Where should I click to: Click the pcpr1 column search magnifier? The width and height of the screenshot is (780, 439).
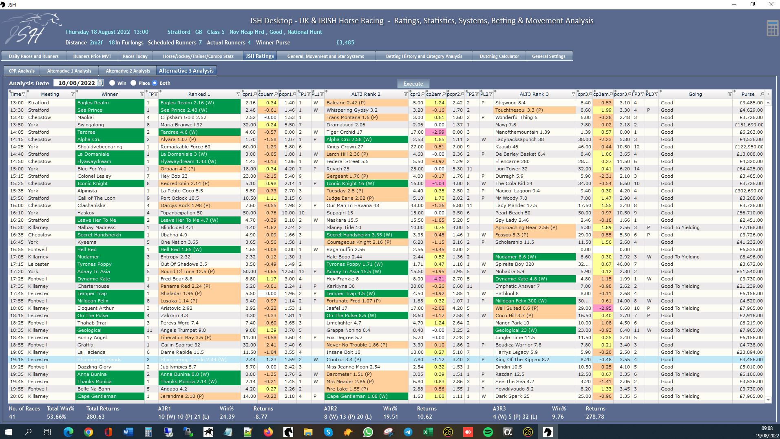[x=294, y=94]
